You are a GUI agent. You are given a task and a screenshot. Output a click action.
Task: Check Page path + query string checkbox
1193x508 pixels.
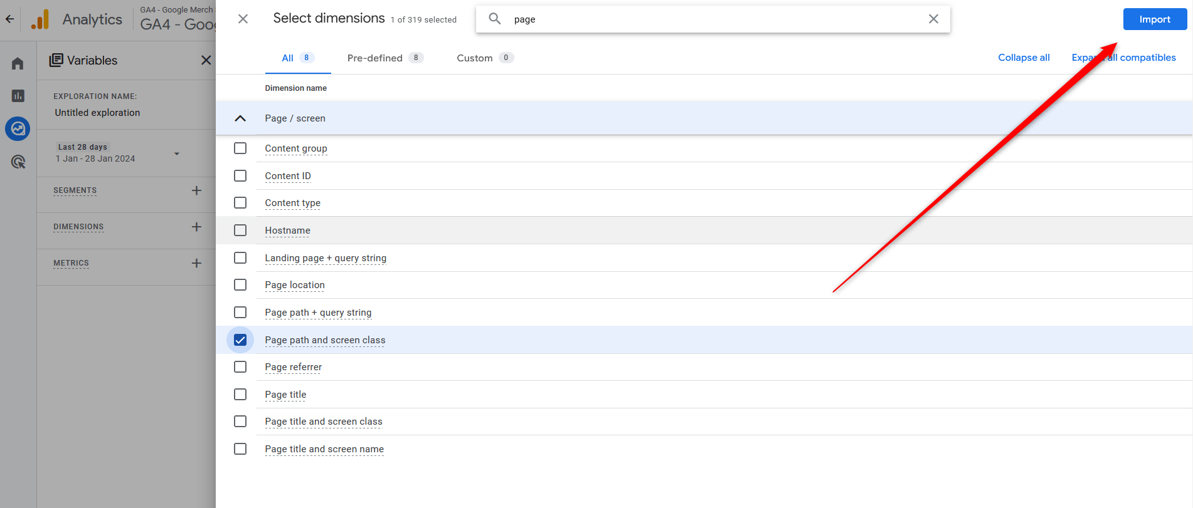click(x=240, y=313)
